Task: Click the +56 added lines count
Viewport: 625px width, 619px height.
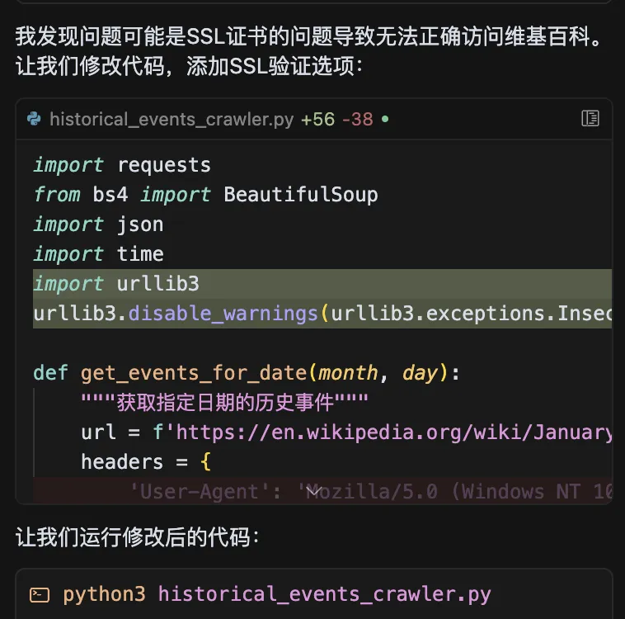Action: (x=317, y=120)
